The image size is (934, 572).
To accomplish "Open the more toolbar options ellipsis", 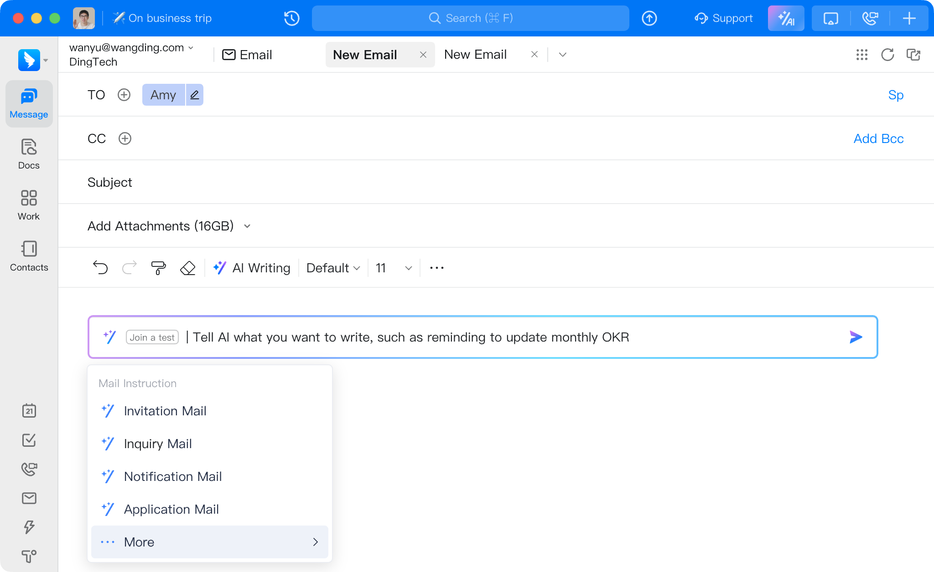I will [x=436, y=268].
